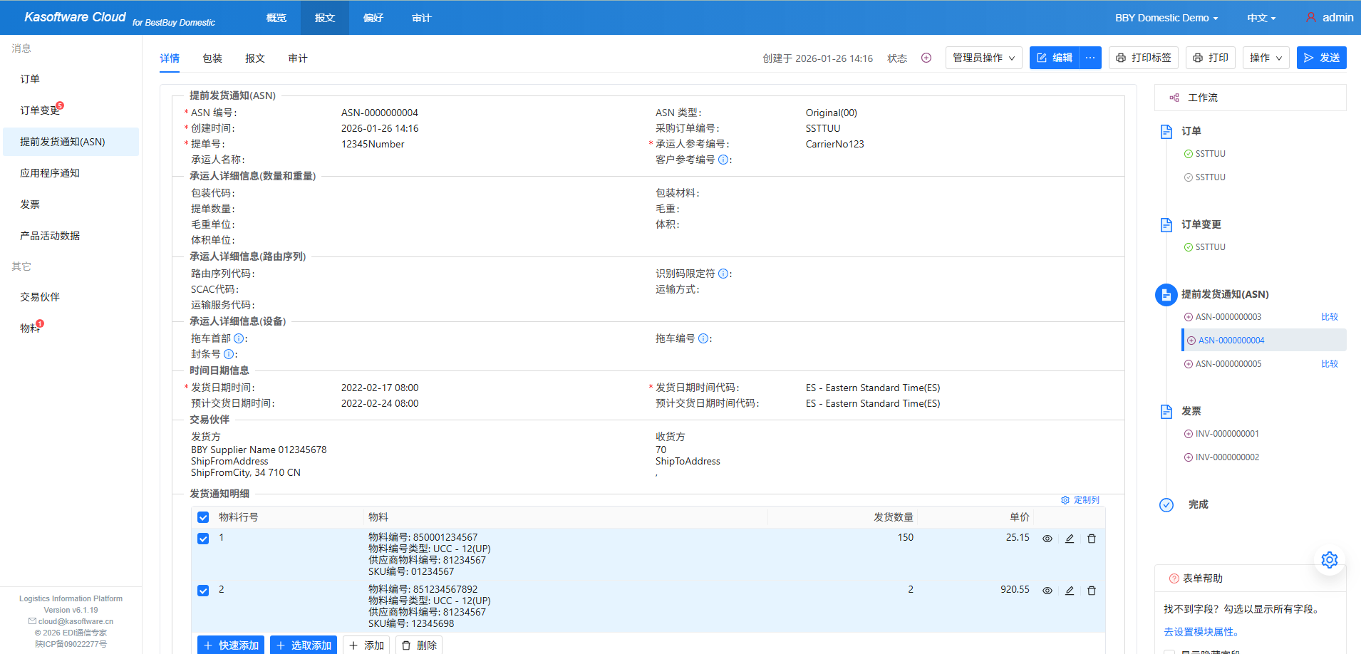Viewport: 1361px width, 654px height.
Task: Click the add status circle icon beside 状态
Action: click(926, 58)
